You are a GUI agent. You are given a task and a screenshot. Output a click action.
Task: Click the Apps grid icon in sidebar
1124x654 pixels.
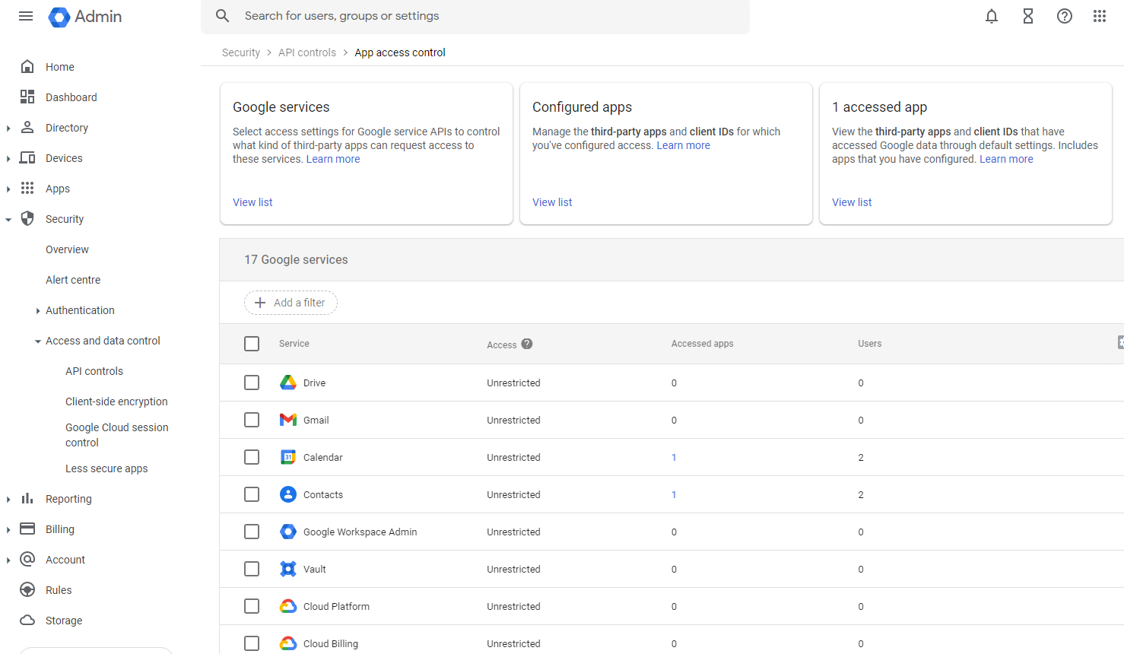pyautogui.click(x=27, y=189)
